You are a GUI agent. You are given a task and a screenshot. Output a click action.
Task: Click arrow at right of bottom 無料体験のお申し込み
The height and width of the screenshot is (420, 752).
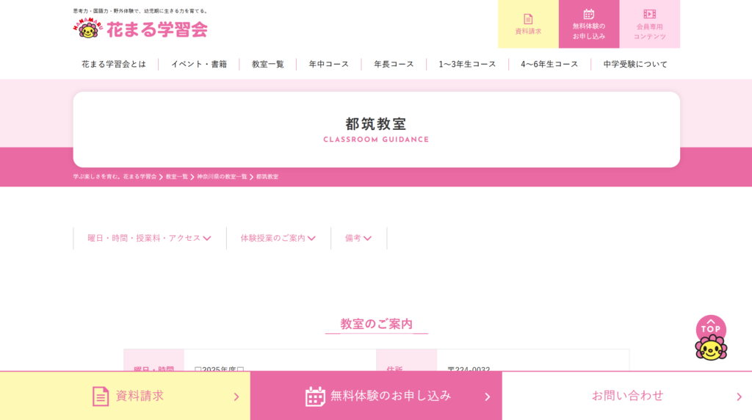click(488, 397)
